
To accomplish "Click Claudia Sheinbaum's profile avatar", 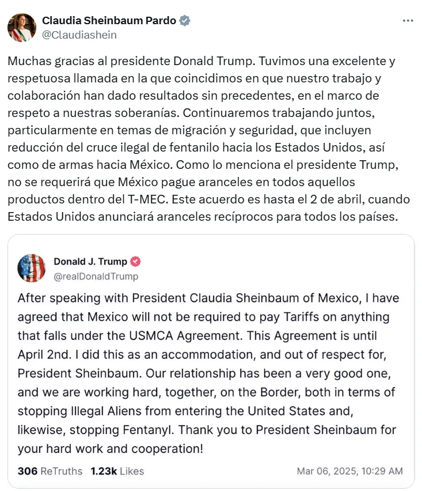I will [22, 27].
